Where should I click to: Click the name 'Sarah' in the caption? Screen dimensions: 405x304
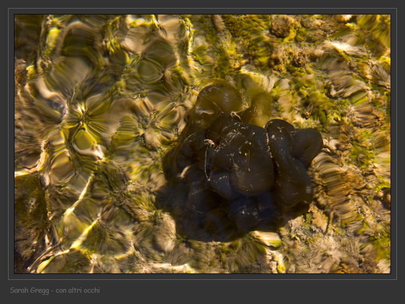point(20,290)
